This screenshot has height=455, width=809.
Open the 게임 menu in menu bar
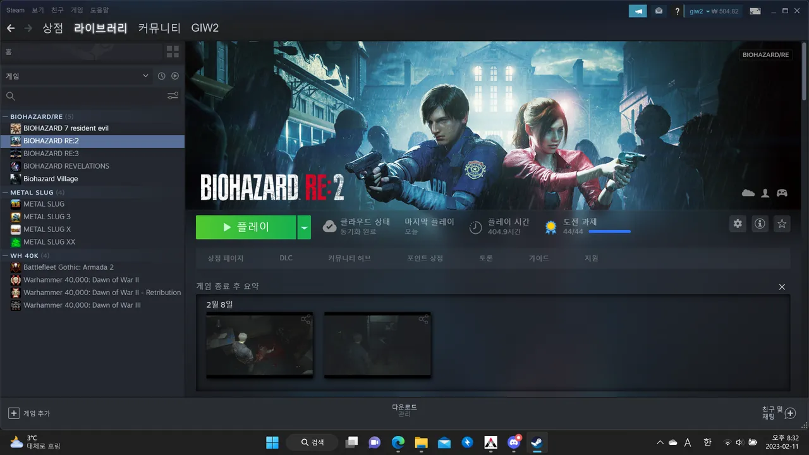pos(76,10)
